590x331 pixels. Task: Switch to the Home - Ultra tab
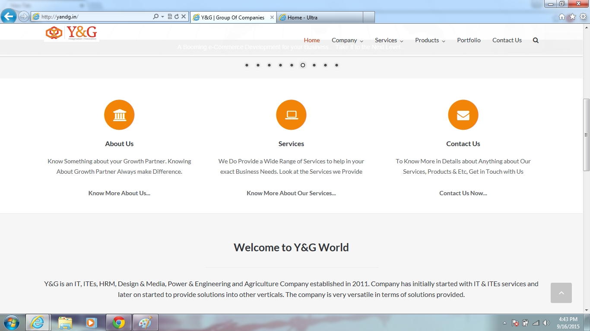coord(320,18)
